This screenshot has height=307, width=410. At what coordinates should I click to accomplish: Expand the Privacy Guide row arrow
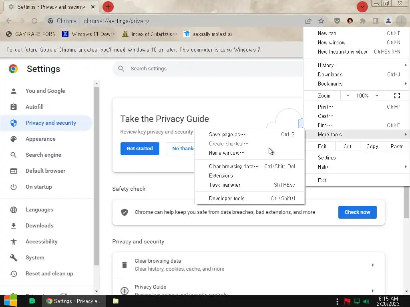373,291
